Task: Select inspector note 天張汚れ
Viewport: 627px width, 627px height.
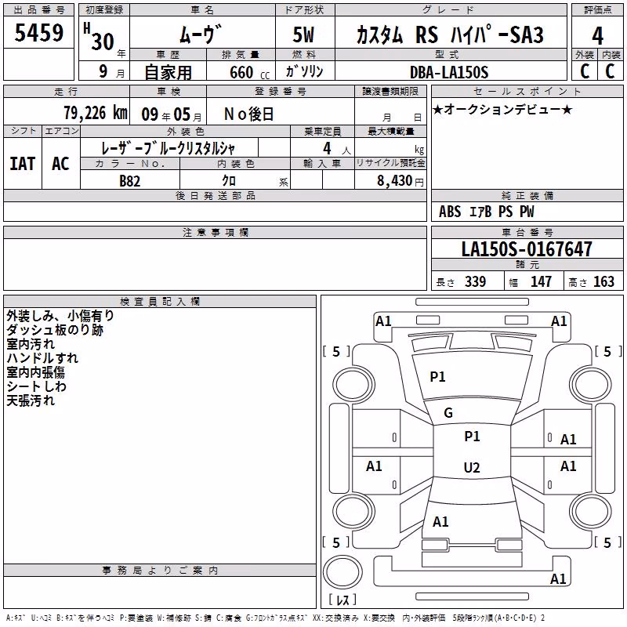Action: point(31,400)
